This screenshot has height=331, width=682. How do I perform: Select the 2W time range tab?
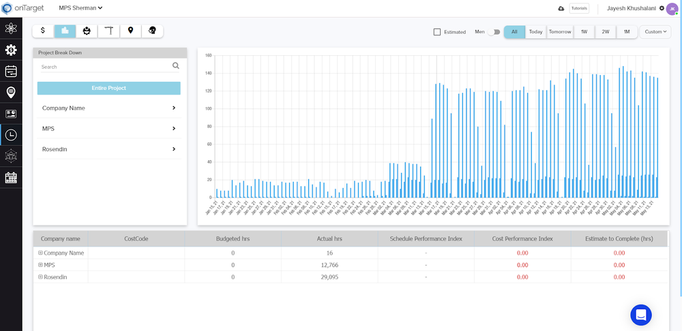(x=606, y=32)
